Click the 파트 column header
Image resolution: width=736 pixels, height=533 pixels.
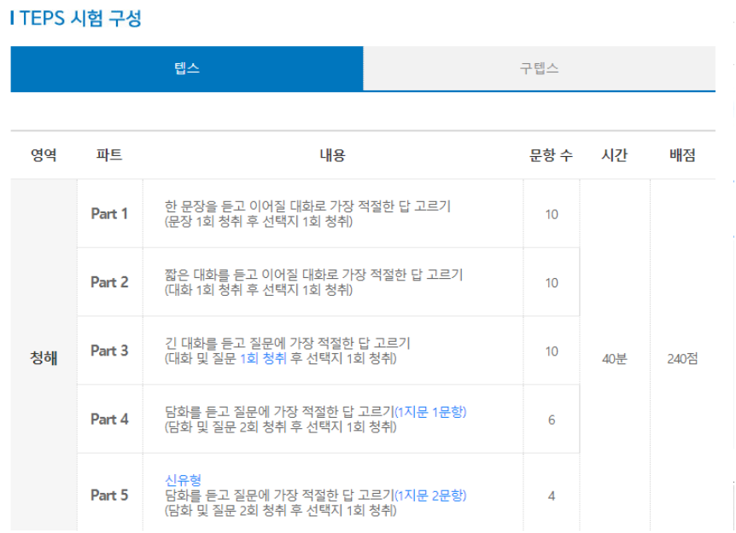109,154
